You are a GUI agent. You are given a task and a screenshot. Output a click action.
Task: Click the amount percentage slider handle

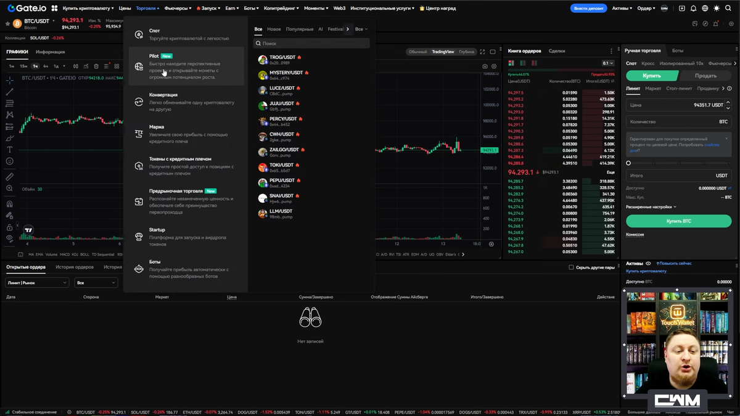pos(628,163)
